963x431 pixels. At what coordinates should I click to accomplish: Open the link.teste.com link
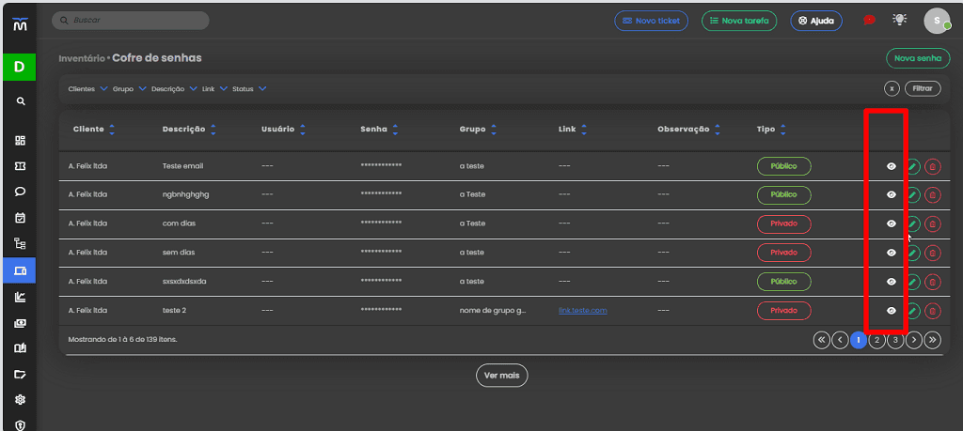point(583,311)
